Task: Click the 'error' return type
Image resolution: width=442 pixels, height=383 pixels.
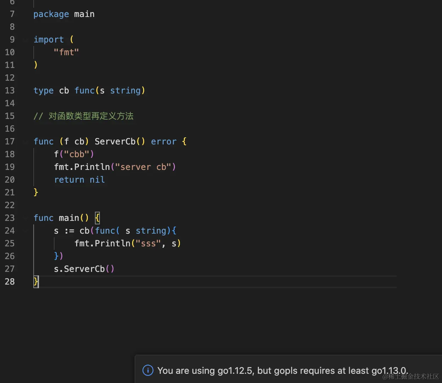Action: pos(164,142)
